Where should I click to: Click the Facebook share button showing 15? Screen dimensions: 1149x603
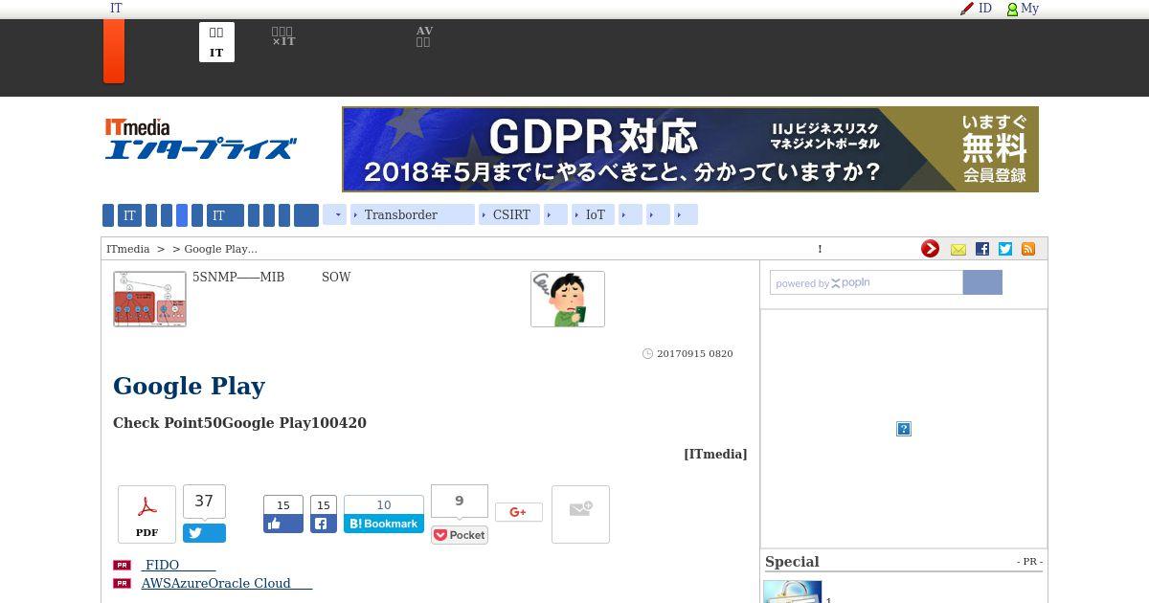323,524
